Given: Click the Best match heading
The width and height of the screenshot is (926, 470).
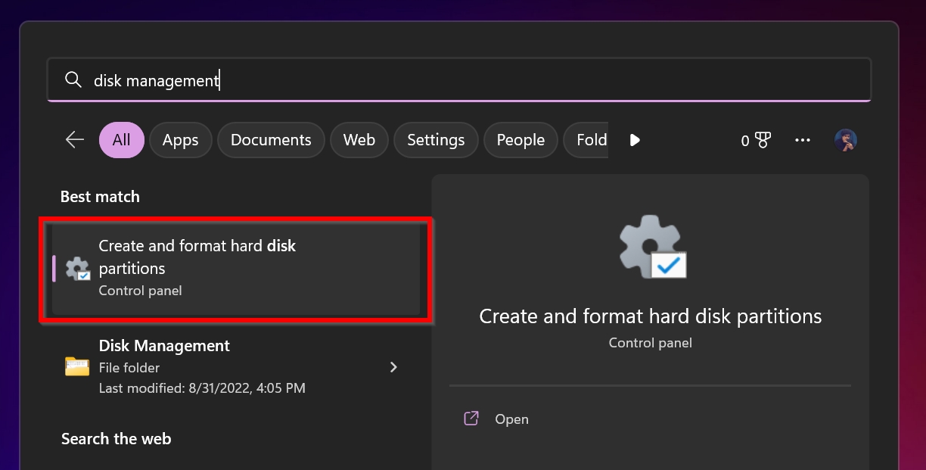Looking at the screenshot, I should click(x=100, y=197).
